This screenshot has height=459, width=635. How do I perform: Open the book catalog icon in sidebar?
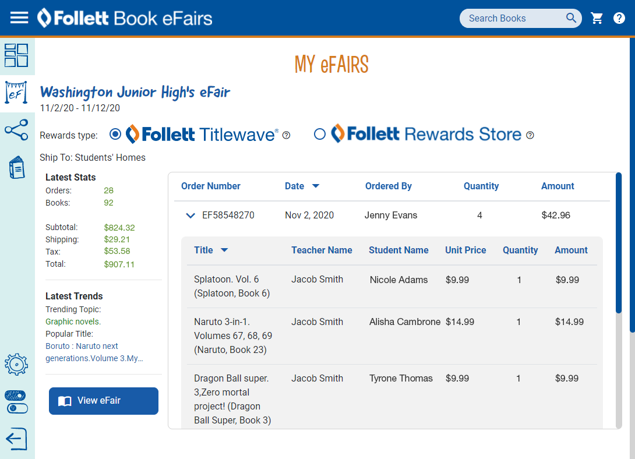point(17,167)
